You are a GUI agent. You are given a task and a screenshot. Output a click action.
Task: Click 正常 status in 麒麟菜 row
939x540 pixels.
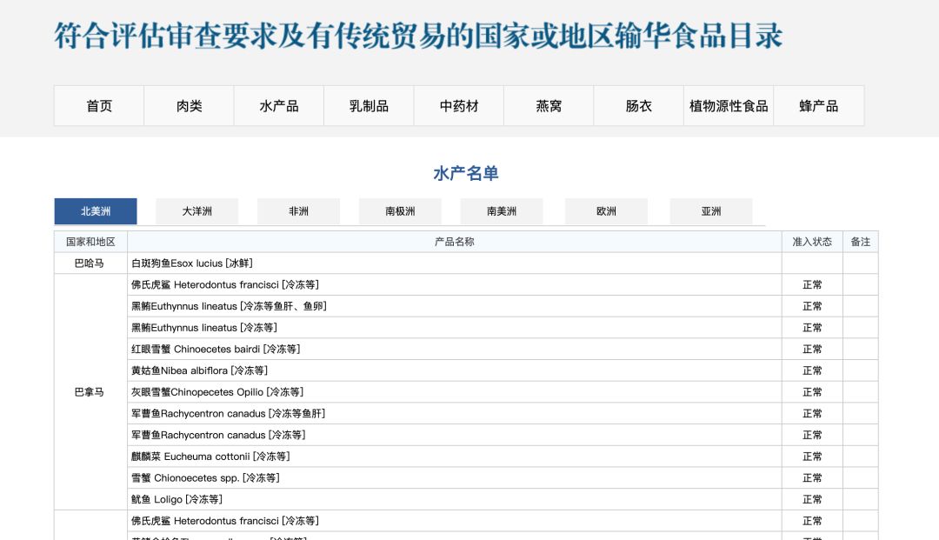point(812,457)
